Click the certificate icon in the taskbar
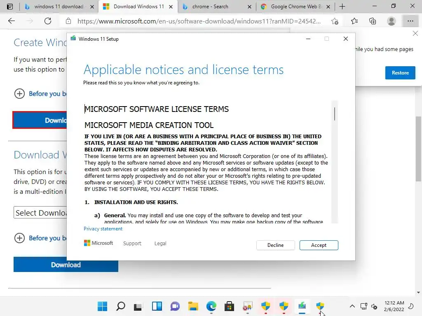The image size is (422, 316). coord(247,306)
